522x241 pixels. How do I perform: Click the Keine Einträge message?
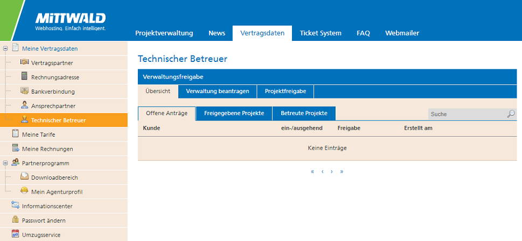click(x=327, y=148)
